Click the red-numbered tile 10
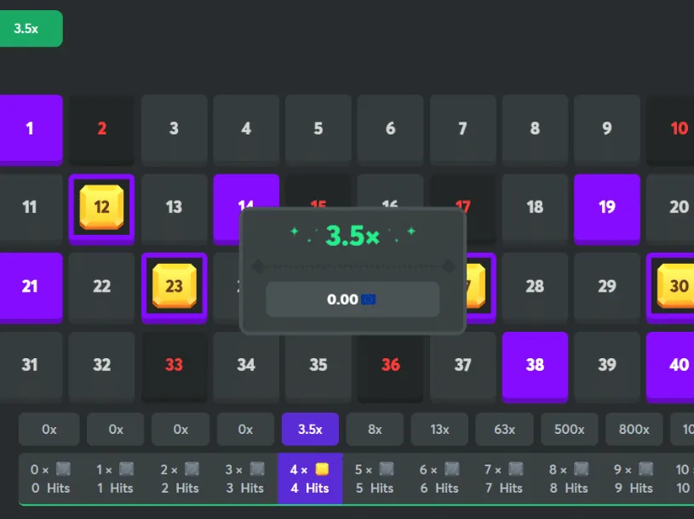Viewport: 694px width, 519px height. tap(670, 129)
